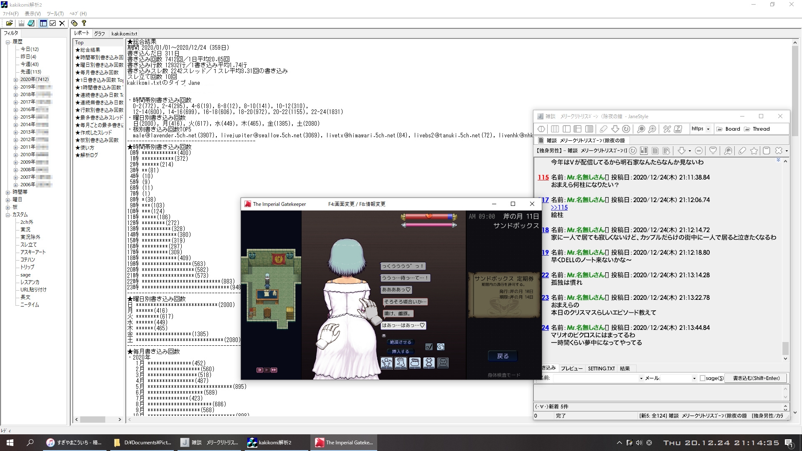Click the JaneStyle thread vertical scrollbar thumb
The height and width of the screenshot is (451, 802).
[785, 348]
